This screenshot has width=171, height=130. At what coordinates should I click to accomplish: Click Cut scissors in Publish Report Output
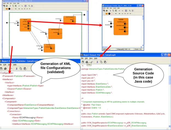[x=97, y=62]
